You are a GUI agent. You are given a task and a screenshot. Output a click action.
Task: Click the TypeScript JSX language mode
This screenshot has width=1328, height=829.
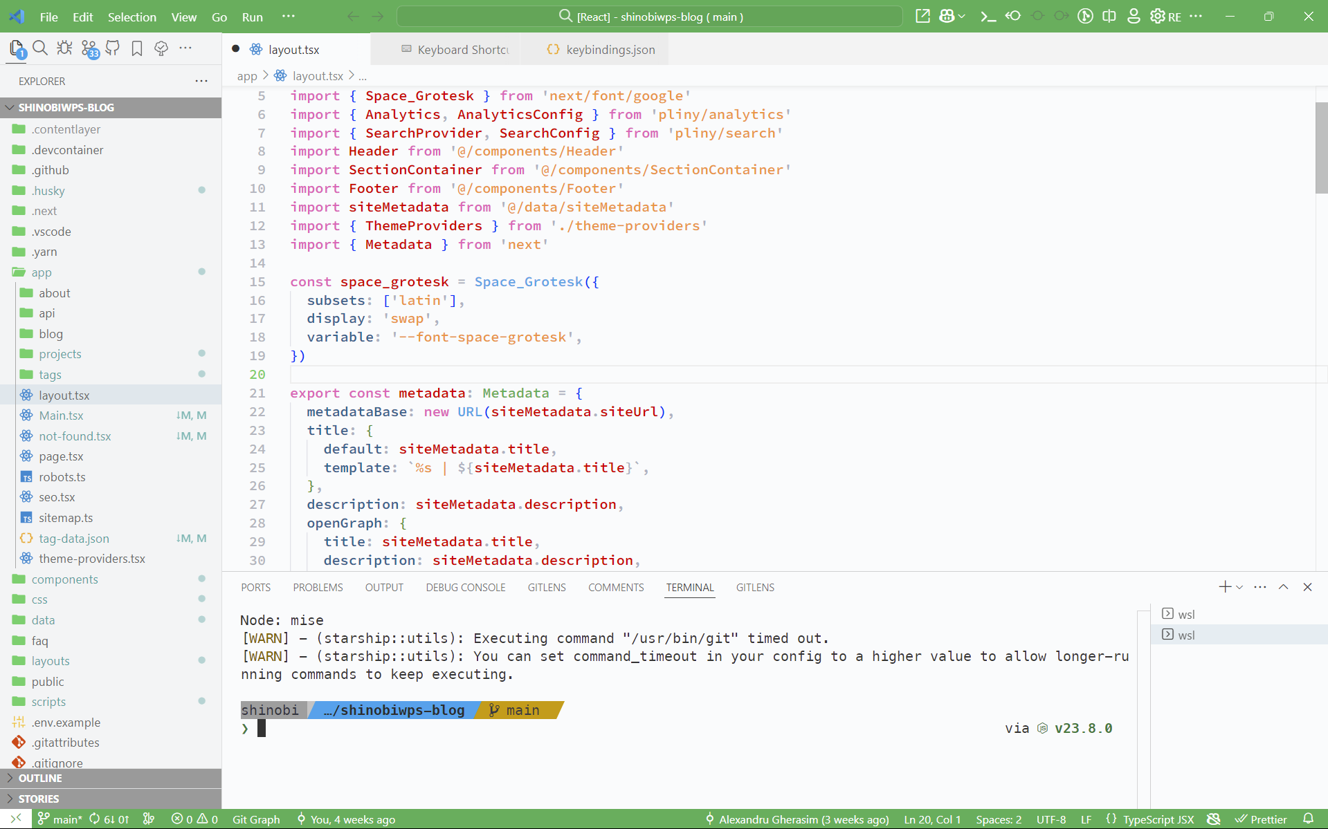pyautogui.click(x=1158, y=819)
